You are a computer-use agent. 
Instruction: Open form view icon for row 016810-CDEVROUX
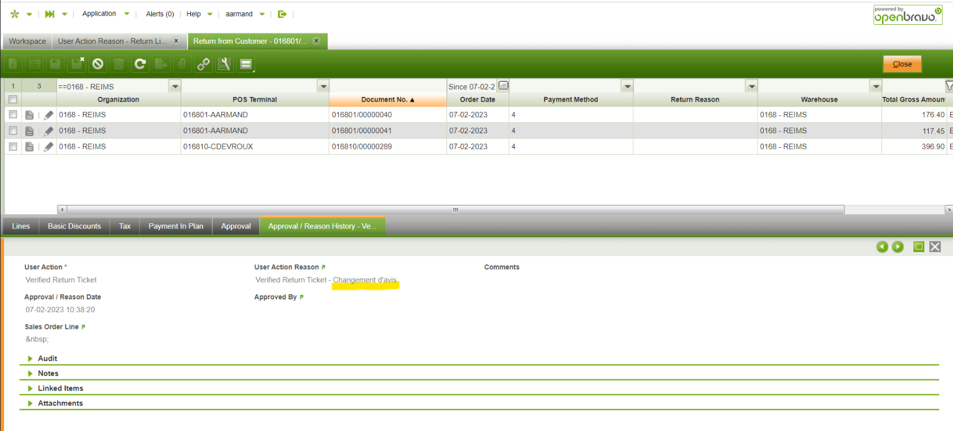point(29,147)
